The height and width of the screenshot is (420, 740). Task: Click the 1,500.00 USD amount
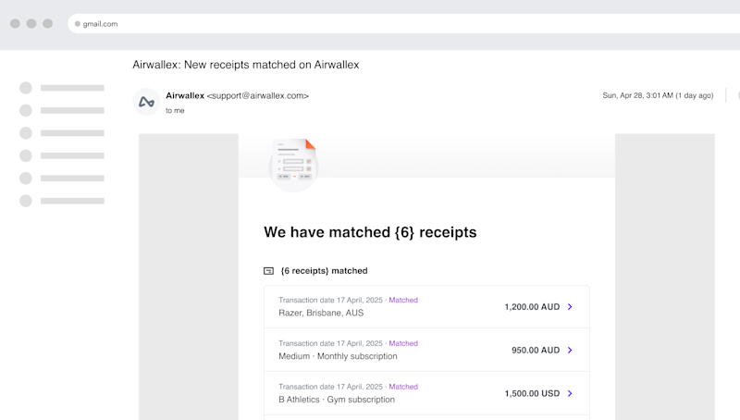532,393
